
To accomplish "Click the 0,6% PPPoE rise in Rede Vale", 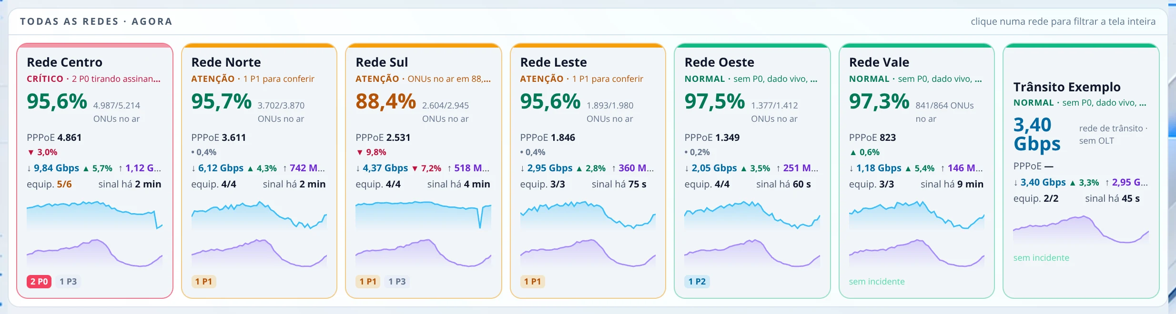I will (864, 152).
